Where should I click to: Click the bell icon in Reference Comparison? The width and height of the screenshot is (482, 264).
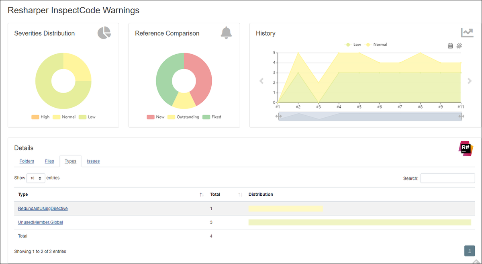click(x=226, y=33)
